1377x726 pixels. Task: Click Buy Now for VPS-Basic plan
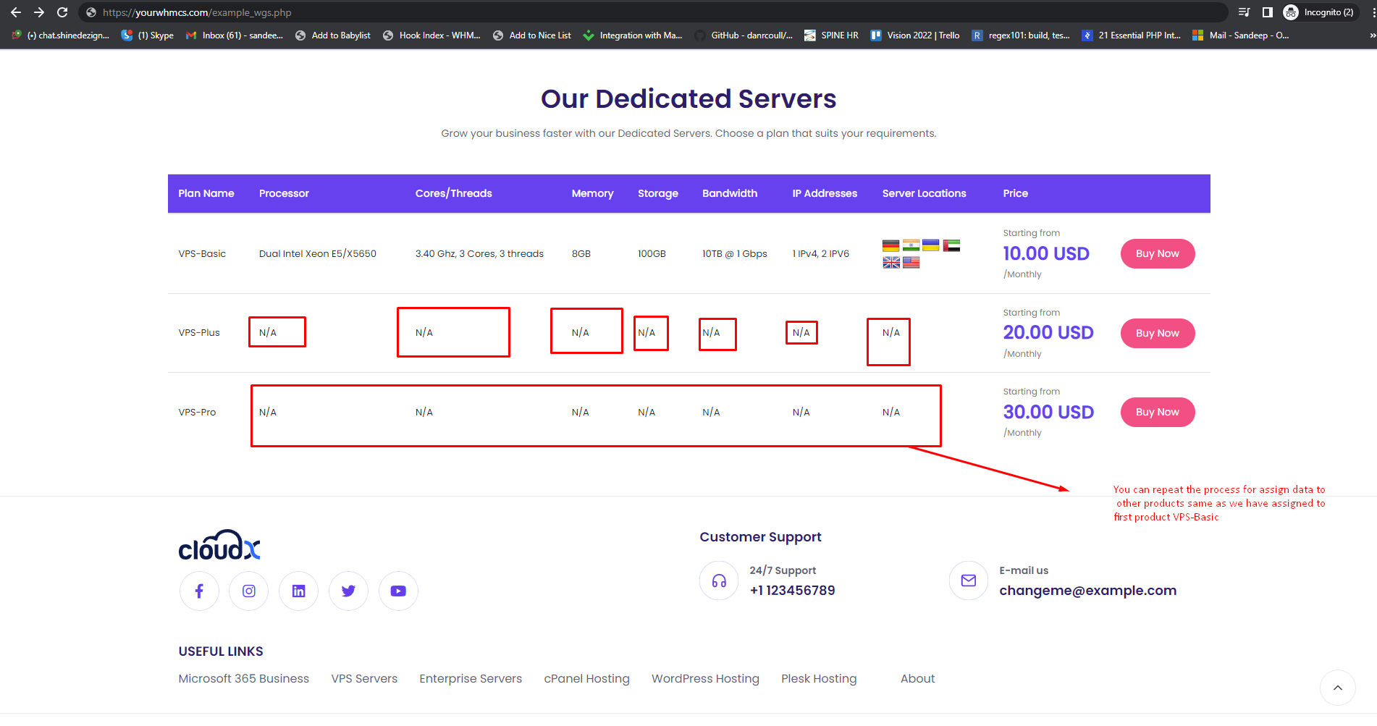coord(1157,253)
